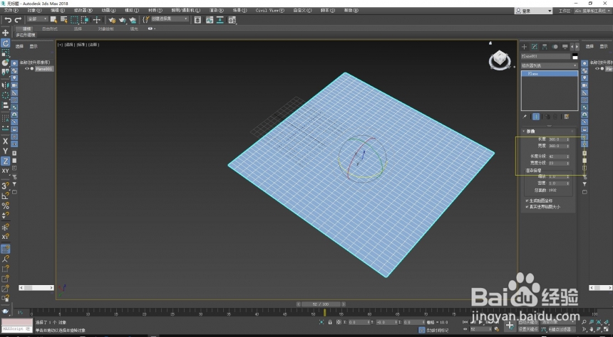Select the Freeform ribbon tab
This screenshot has height=337, width=613.
(x=50, y=28)
